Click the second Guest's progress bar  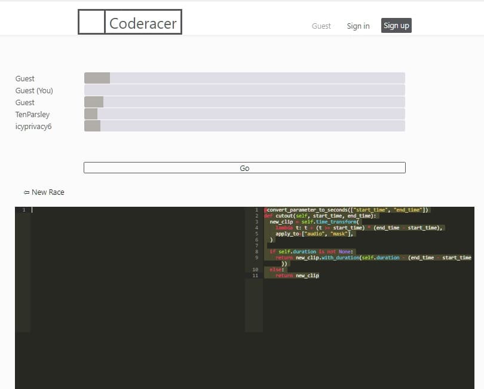244,102
